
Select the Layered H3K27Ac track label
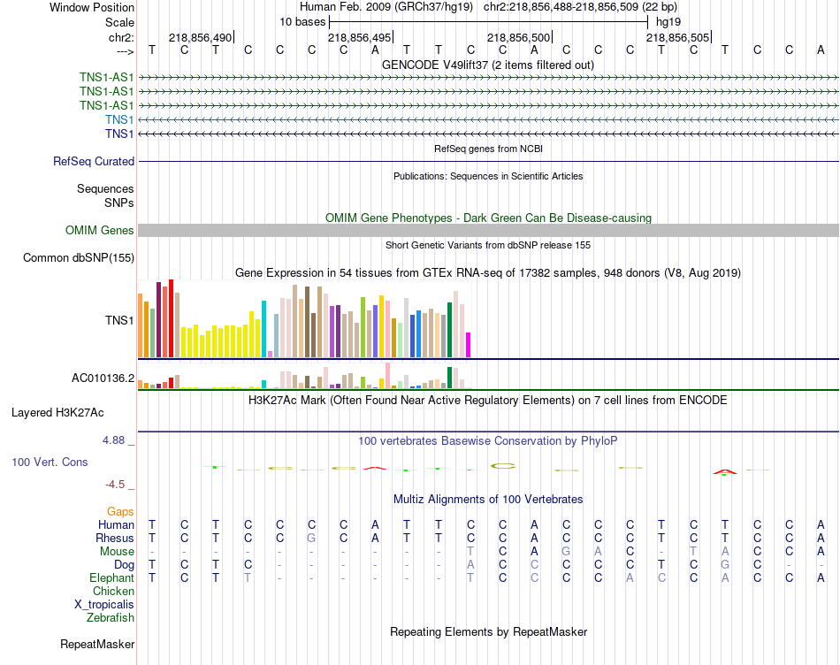point(57,413)
